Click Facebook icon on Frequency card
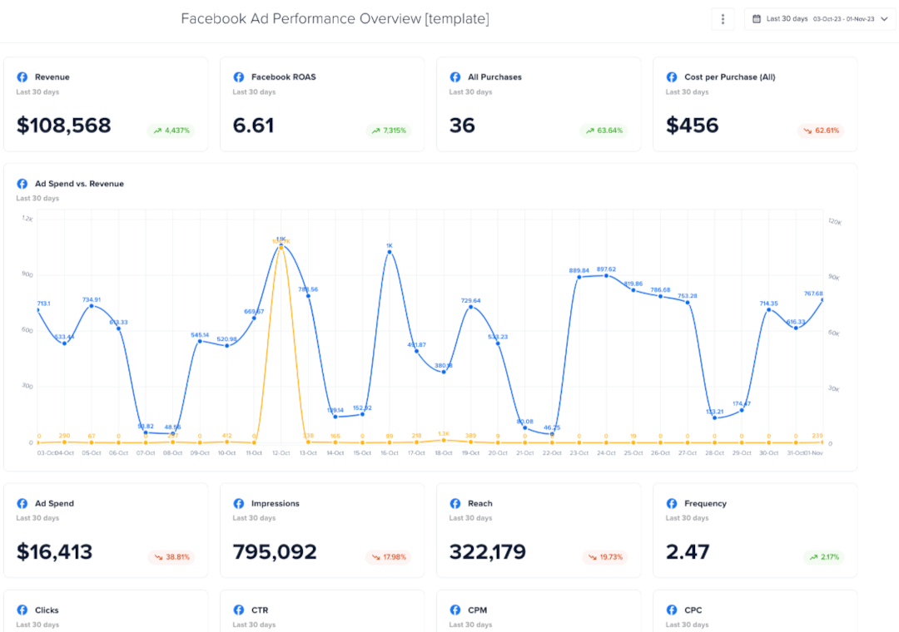Image resolution: width=899 pixels, height=632 pixels. pyautogui.click(x=672, y=503)
